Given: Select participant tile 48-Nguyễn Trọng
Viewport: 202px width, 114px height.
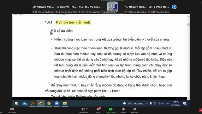Looking at the screenshot, I should tap(66, 7).
